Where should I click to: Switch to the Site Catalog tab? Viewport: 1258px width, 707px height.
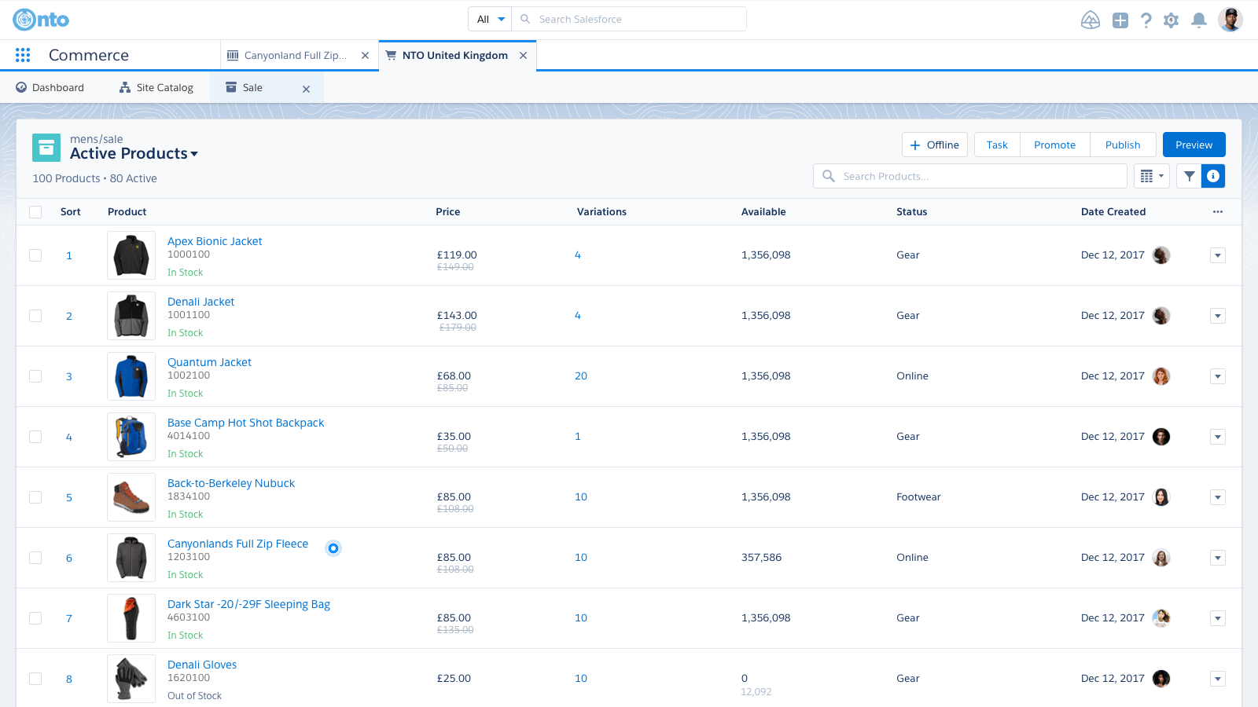[156, 88]
